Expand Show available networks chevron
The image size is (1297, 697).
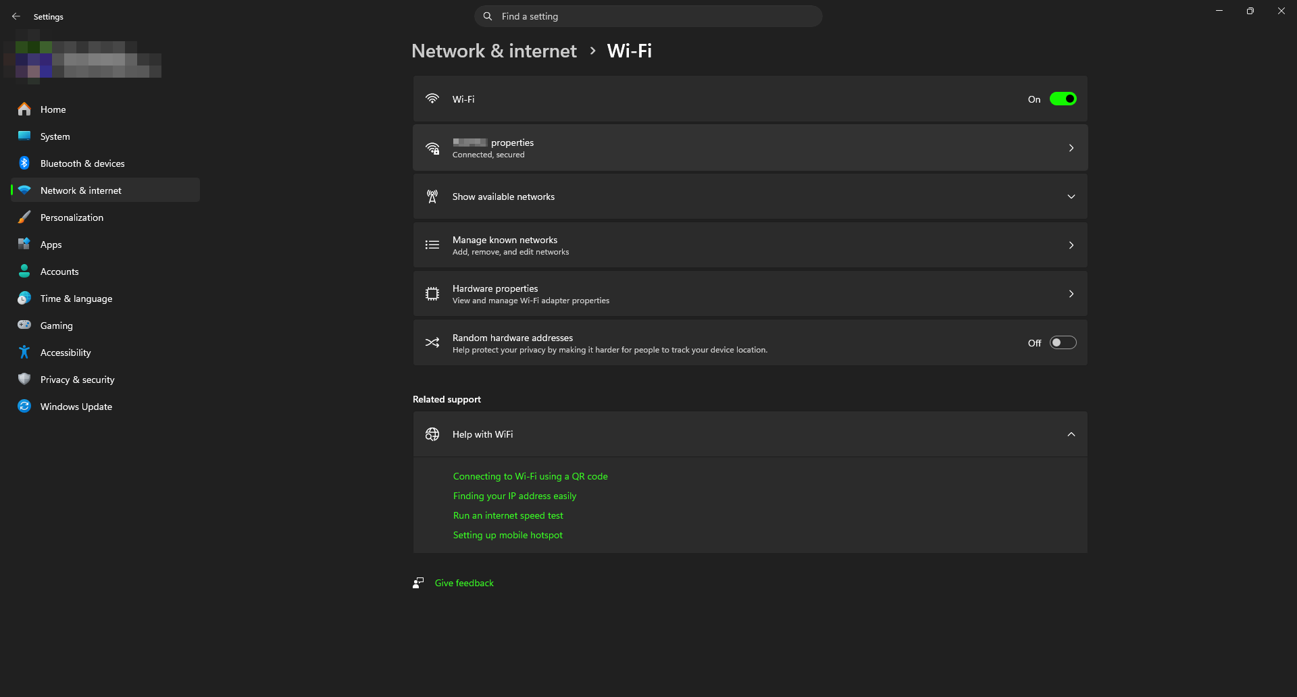click(1071, 197)
